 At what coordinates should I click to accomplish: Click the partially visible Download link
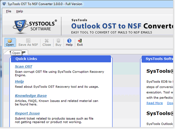click(170, 103)
